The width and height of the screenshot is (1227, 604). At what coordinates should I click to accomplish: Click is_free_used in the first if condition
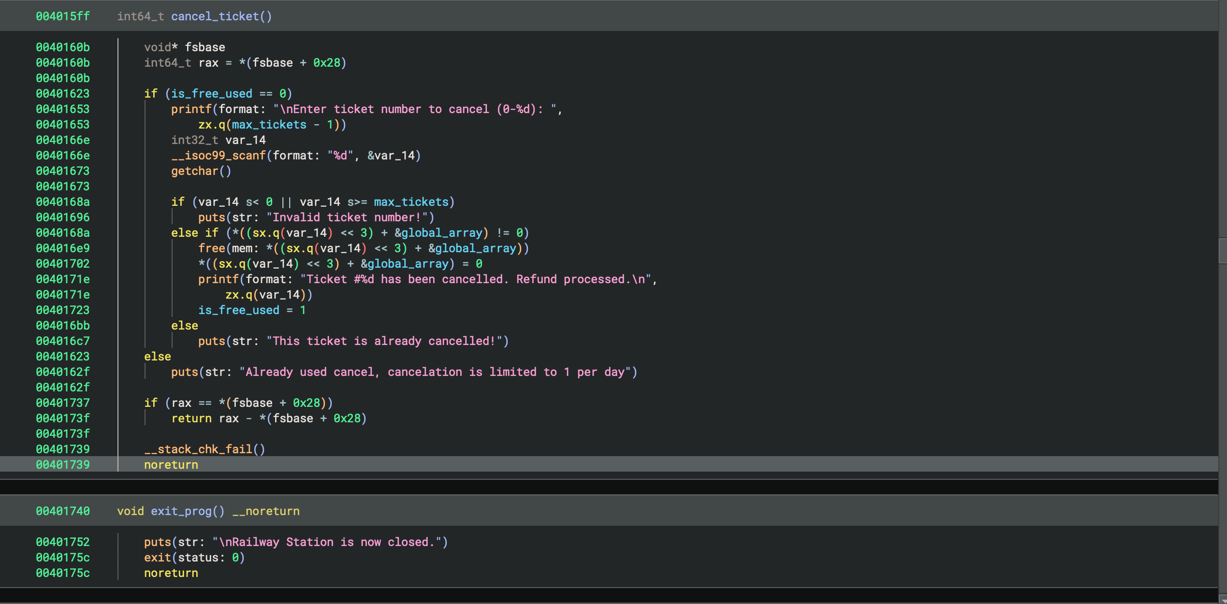pos(211,94)
